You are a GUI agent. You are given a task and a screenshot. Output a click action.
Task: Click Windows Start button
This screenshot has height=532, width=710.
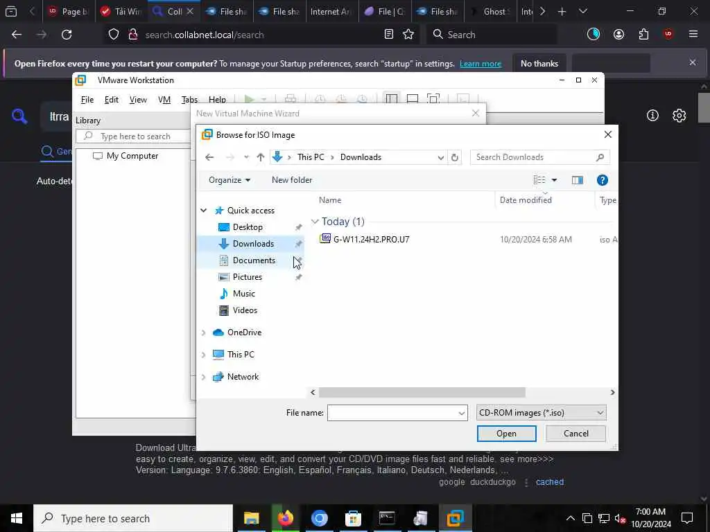[x=17, y=518]
